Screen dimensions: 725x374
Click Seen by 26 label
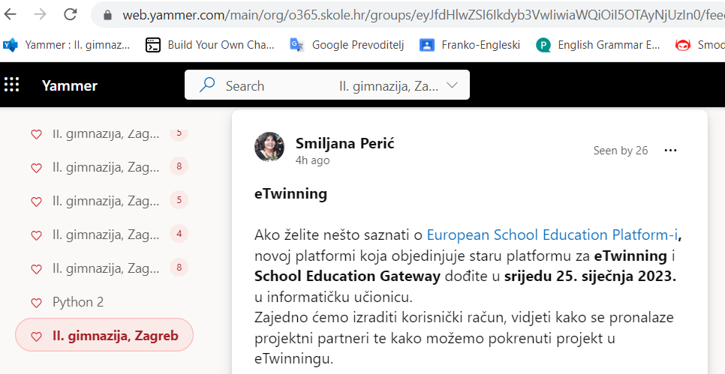coord(621,151)
